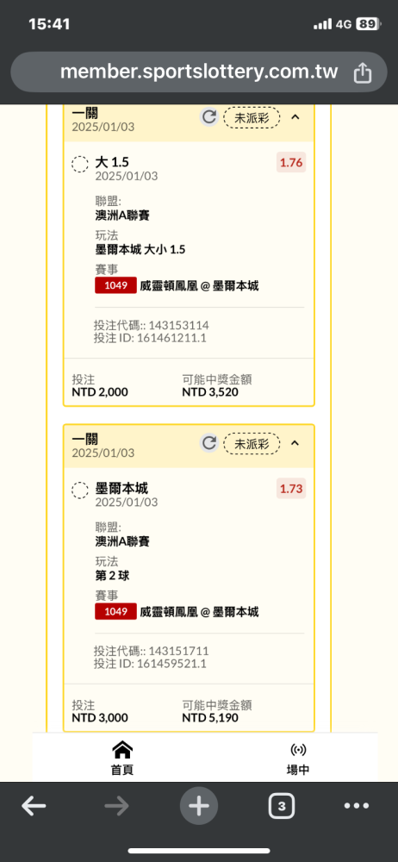Tap the 1.73 odds badge
The image size is (398, 862).
(291, 489)
